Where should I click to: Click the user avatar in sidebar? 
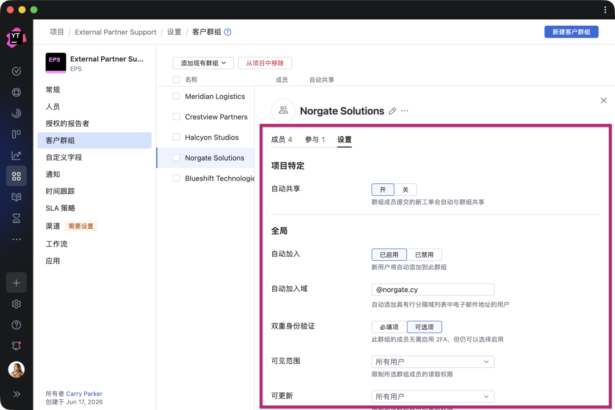coord(16,370)
